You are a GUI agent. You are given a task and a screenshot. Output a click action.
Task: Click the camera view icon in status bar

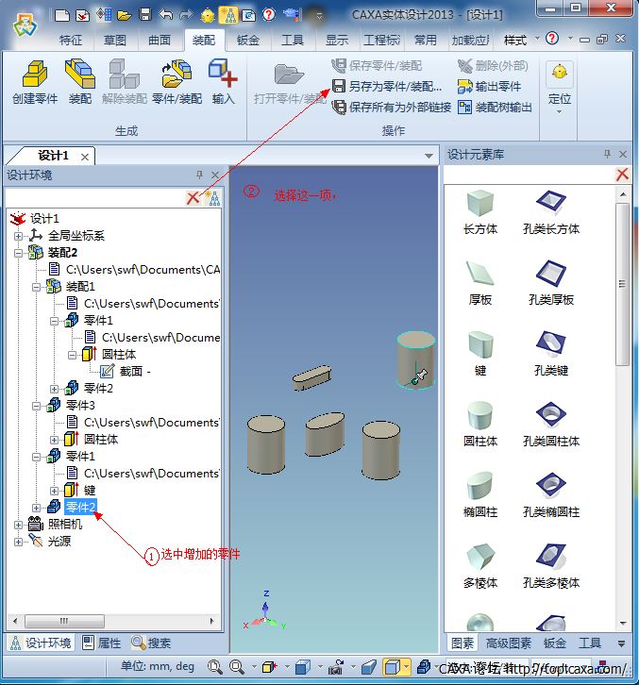[x=336, y=667]
